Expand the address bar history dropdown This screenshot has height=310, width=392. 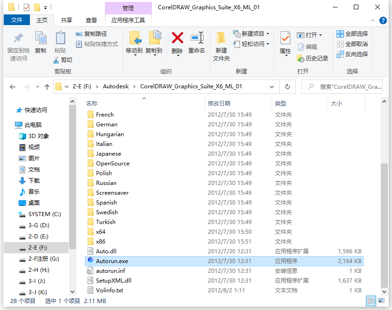click(271, 87)
